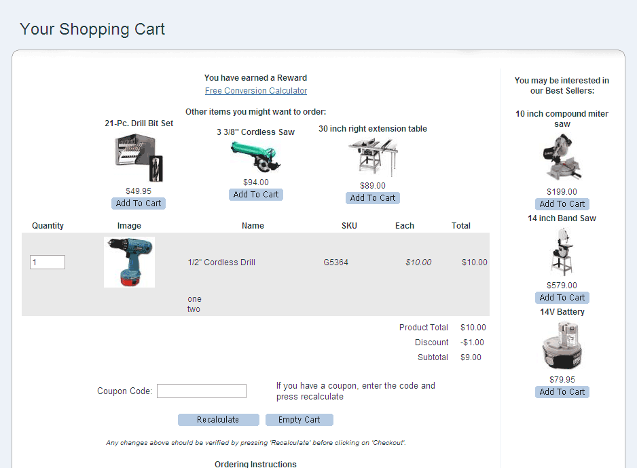Viewport: 637px width, 468px height.
Task: Open the Cordless Drill product image
Action: pyautogui.click(x=129, y=262)
